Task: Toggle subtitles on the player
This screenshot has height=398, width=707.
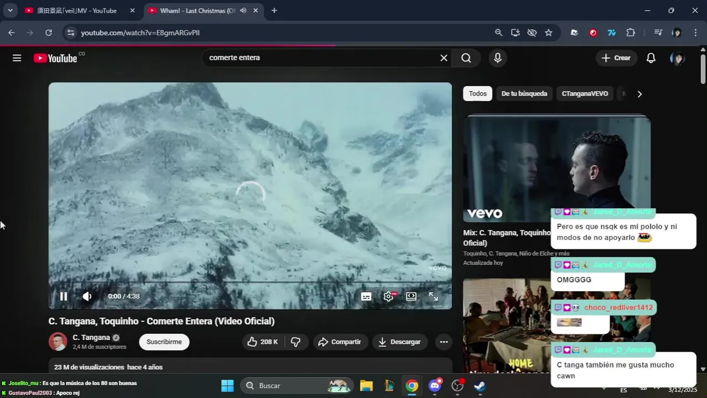Action: pyautogui.click(x=366, y=297)
